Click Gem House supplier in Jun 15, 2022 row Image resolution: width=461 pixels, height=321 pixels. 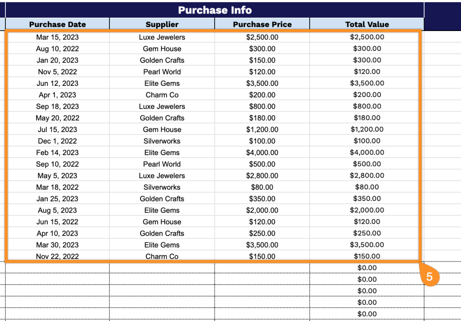[162, 222]
